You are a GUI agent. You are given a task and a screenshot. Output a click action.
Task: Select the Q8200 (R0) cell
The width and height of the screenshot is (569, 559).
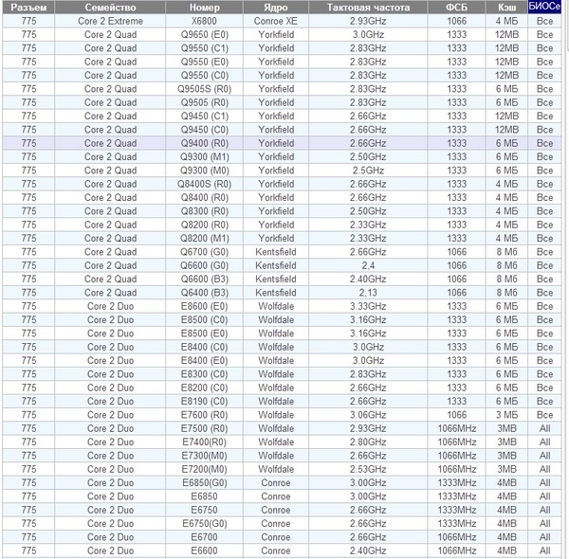204,225
